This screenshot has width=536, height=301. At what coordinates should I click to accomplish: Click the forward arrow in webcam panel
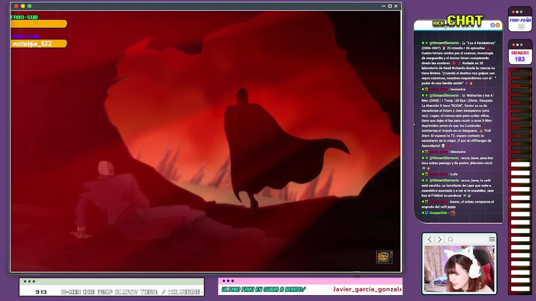pos(439,240)
